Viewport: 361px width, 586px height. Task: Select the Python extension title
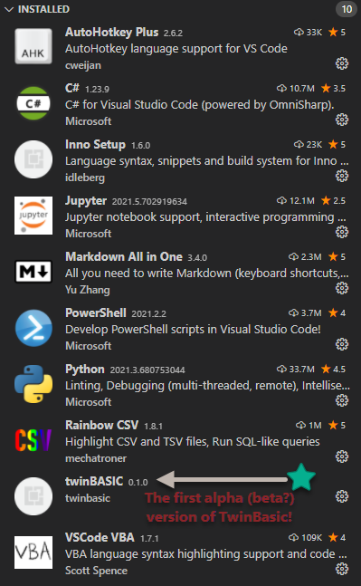point(85,369)
